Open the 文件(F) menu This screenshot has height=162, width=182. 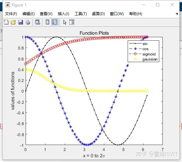coord(11,14)
